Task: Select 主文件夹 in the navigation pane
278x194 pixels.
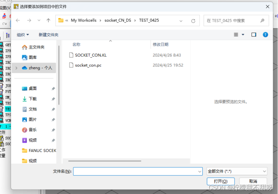Action: point(34,47)
